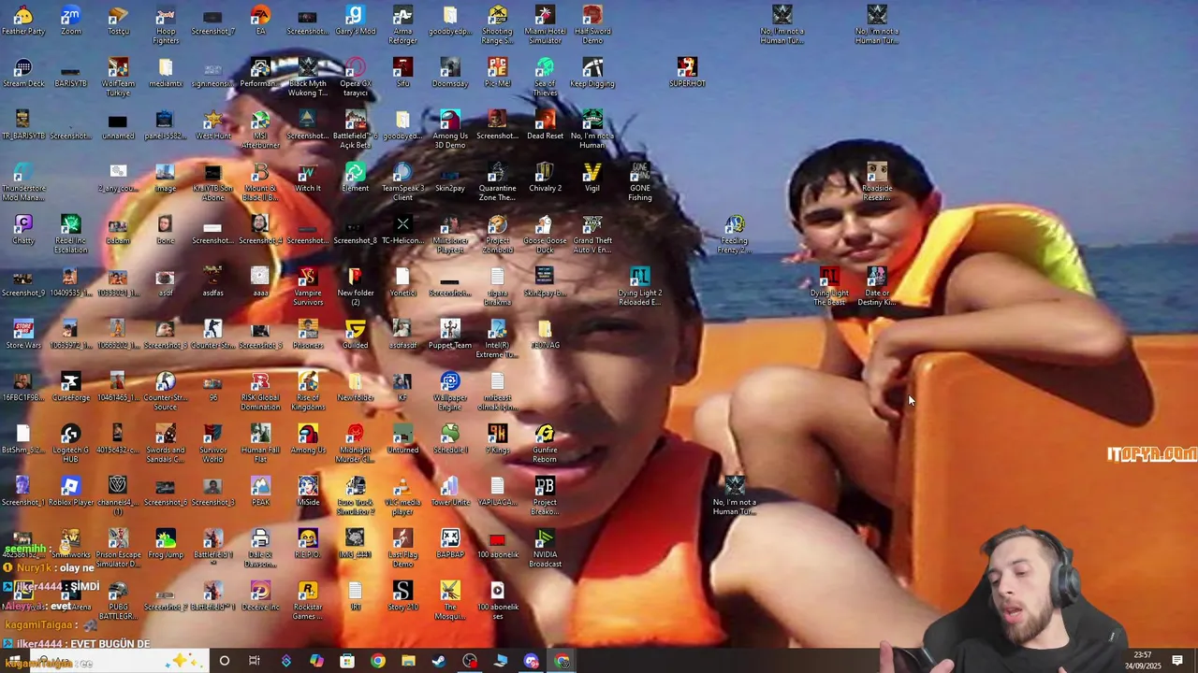This screenshot has height=673, width=1198.
Task: Click the Sea of Thieves icon
Action: tap(545, 77)
